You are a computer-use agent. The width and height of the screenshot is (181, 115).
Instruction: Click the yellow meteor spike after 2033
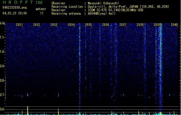[58, 112]
